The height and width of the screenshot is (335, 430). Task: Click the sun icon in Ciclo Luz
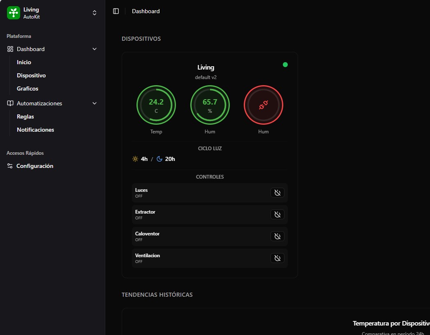135,159
